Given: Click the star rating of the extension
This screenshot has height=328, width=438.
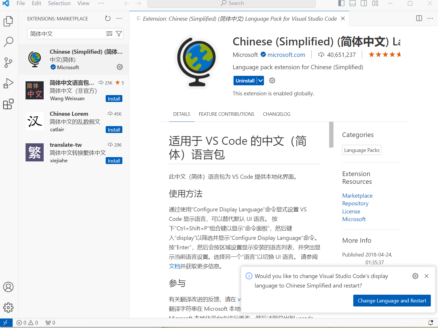Looking at the screenshot, I should pos(384,55).
